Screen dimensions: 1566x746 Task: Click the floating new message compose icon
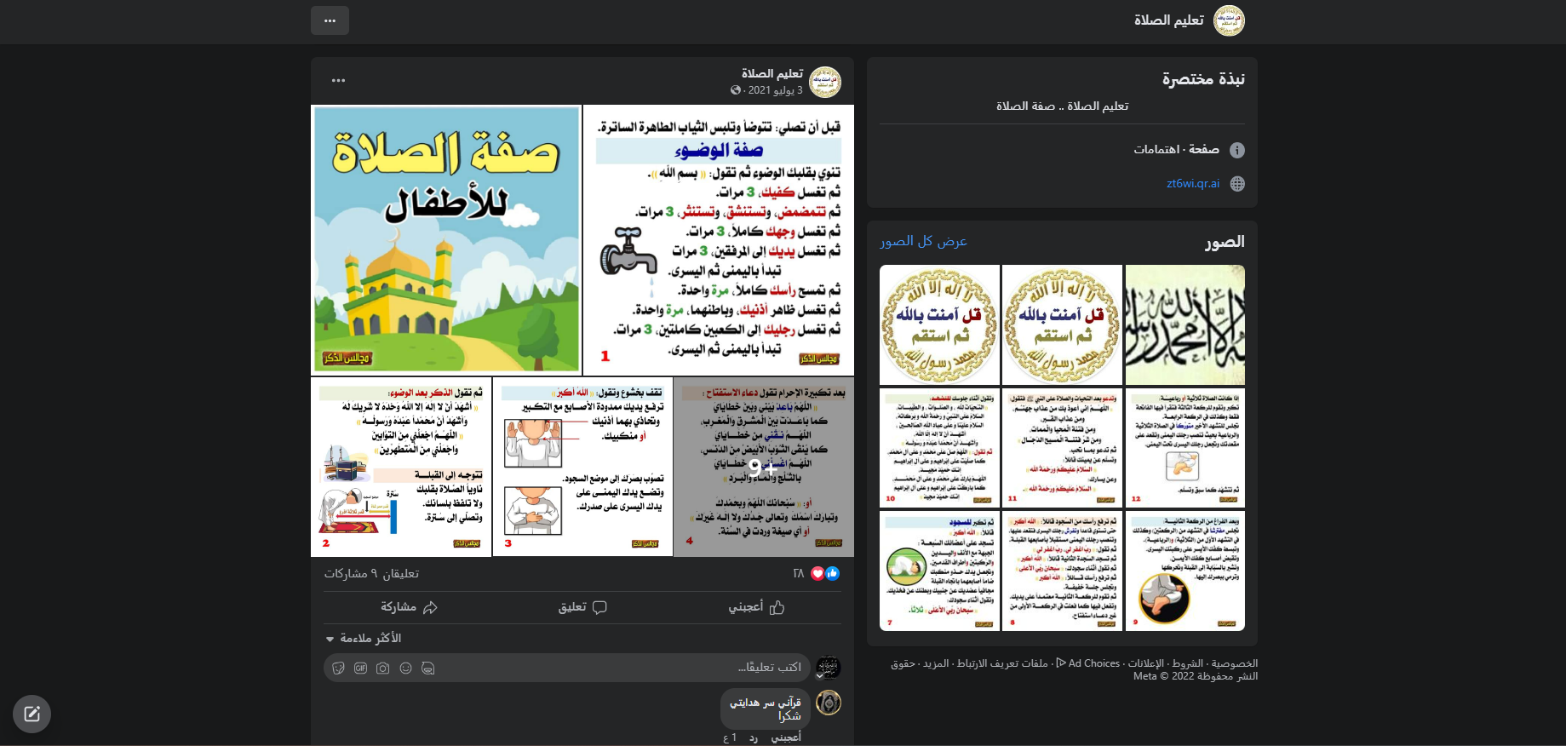pyautogui.click(x=32, y=714)
